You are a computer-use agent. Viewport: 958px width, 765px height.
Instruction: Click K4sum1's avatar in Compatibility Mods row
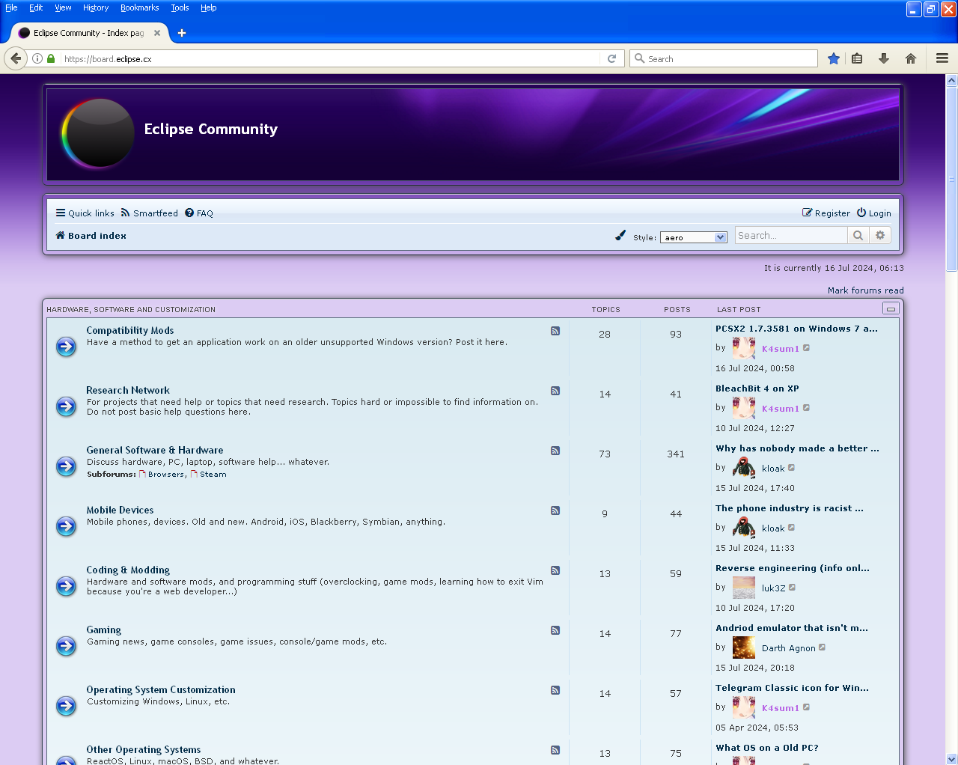click(x=744, y=347)
